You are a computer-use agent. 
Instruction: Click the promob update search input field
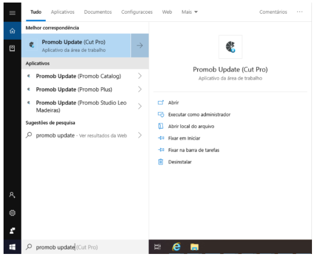coord(85,247)
